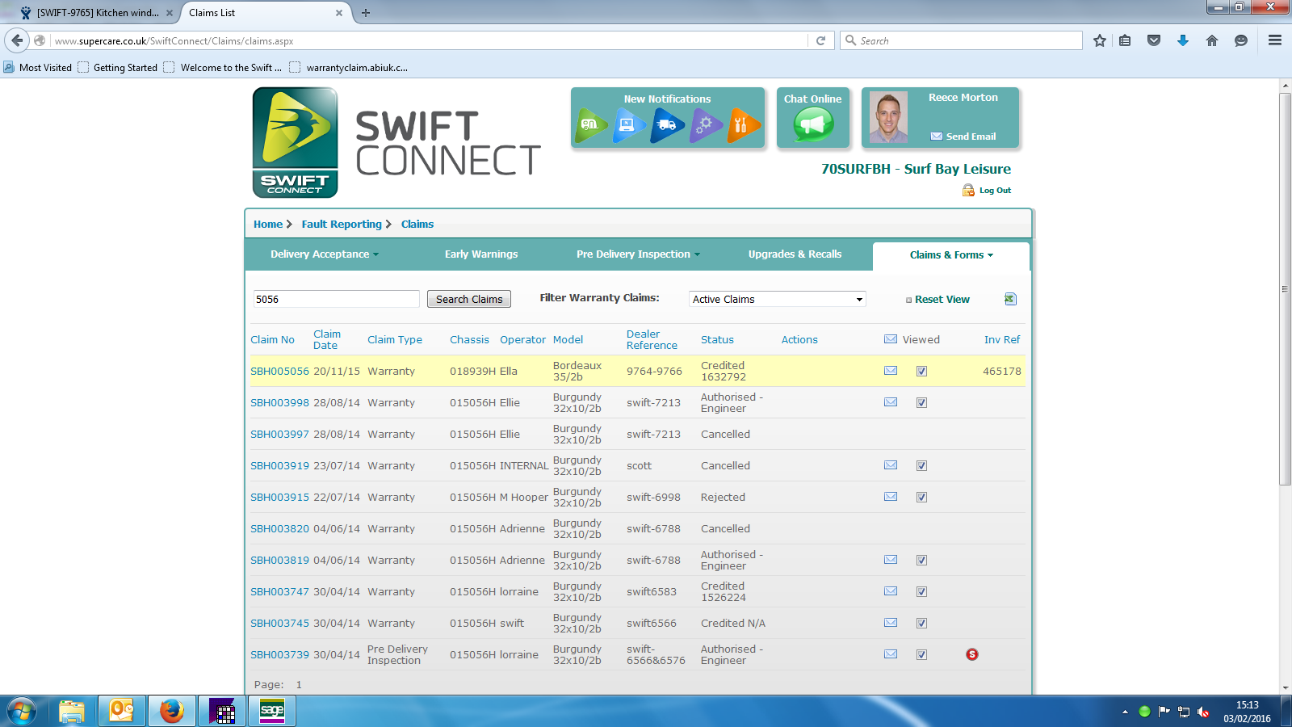The width and height of the screenshot is (1292, 727).
Task: Expand the Delivery Acceptance menu
Action: tap(324, 254)
